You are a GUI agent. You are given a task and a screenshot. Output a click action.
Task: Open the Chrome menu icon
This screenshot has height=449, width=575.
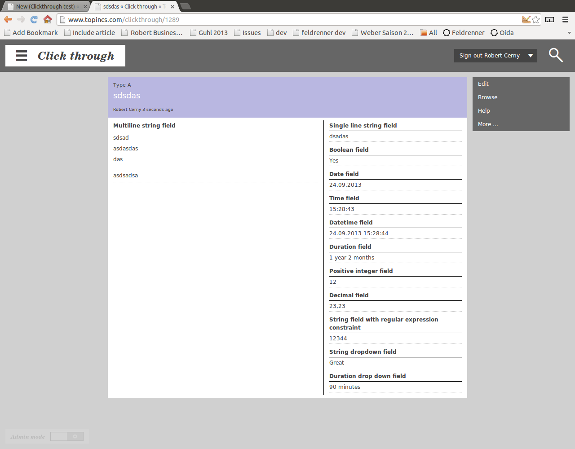(565, 19)
